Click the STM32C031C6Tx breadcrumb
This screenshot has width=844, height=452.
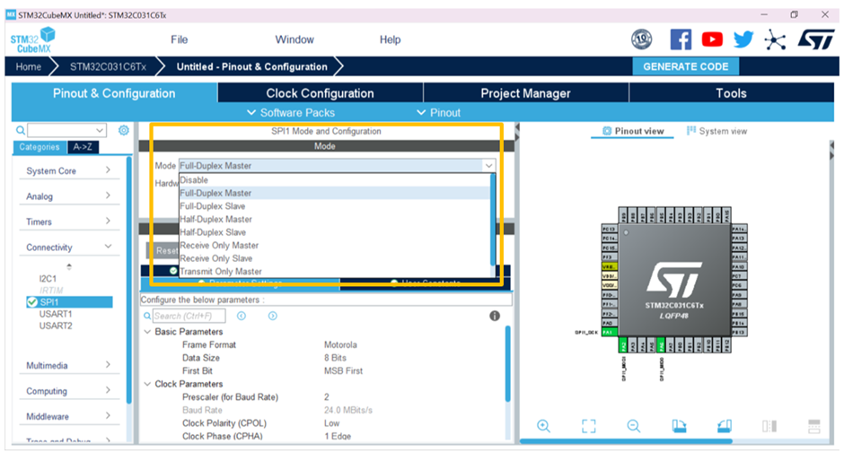108,66
